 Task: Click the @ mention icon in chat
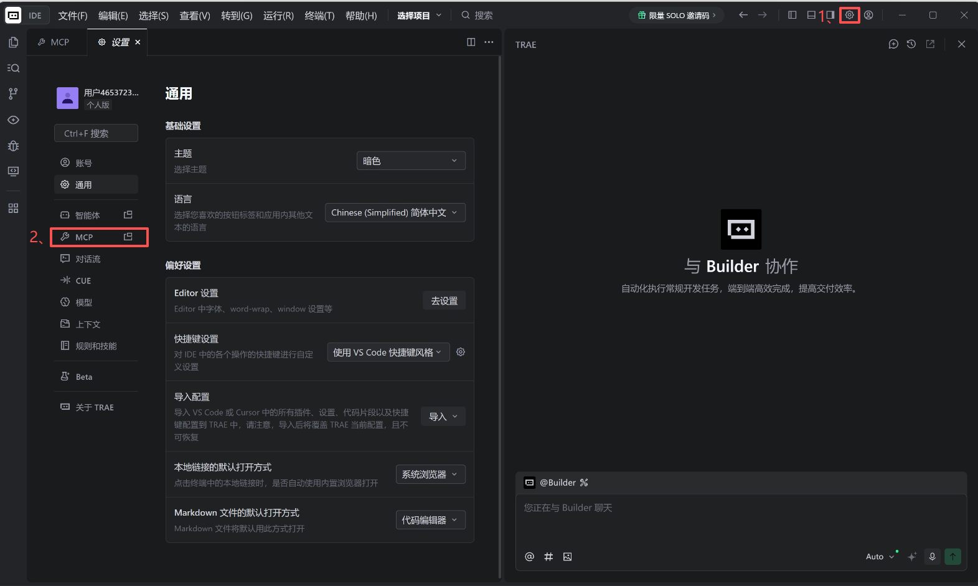(x=529, y=557)
